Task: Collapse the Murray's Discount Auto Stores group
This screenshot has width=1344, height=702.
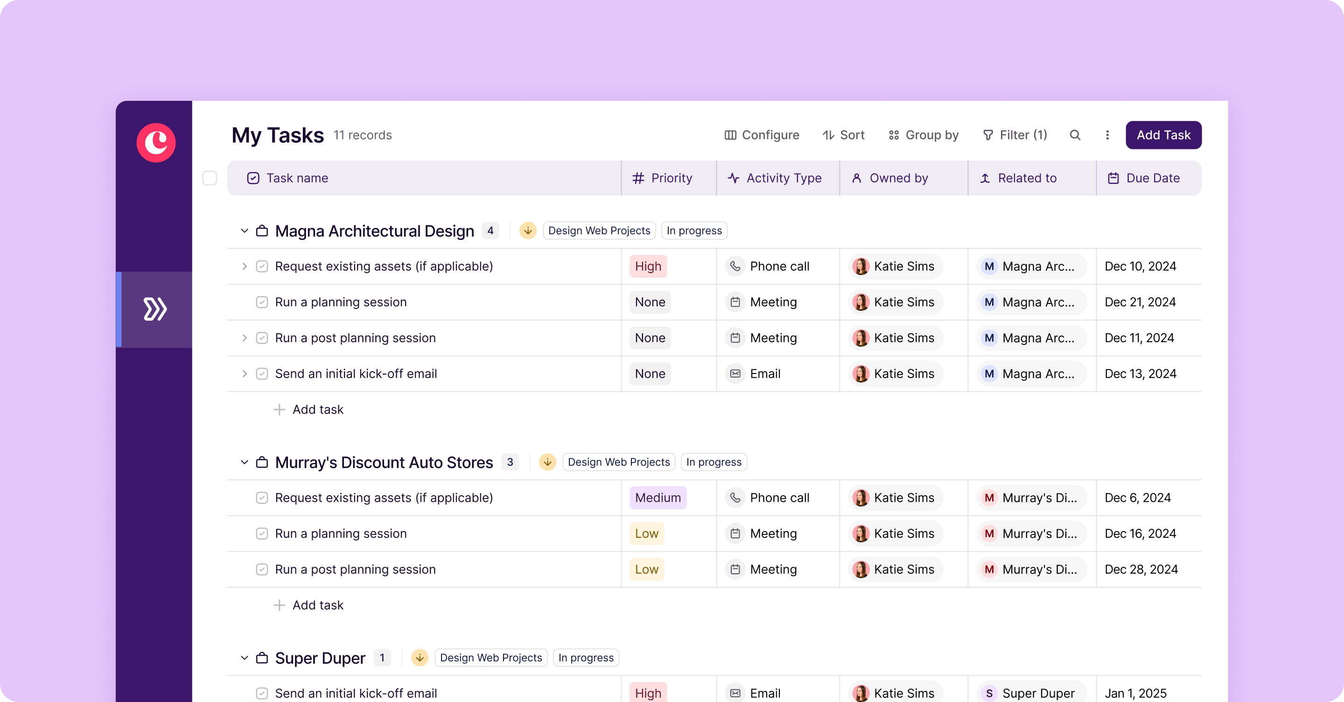Action: [x=244, y=462]
